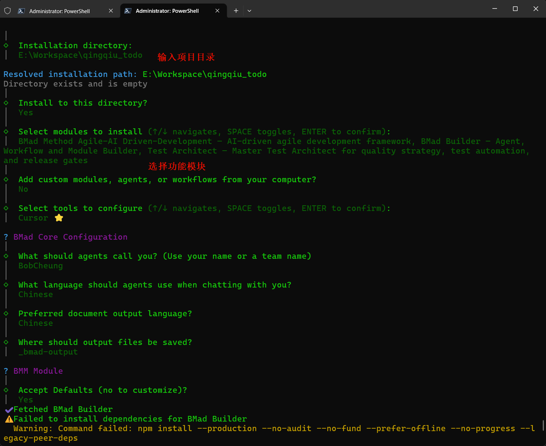The height and width of the screenshot is (446, 546).
Task: Close the inactive PowerShell tab
Action: click(x=111, y=11)
